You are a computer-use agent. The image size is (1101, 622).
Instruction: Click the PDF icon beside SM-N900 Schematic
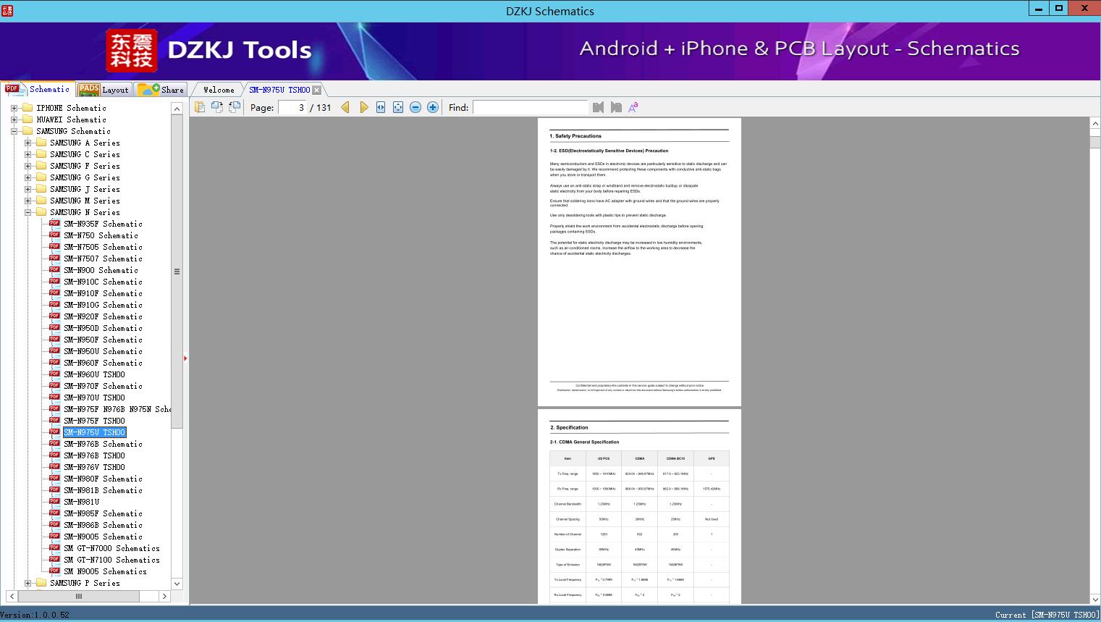coord(54,270)
